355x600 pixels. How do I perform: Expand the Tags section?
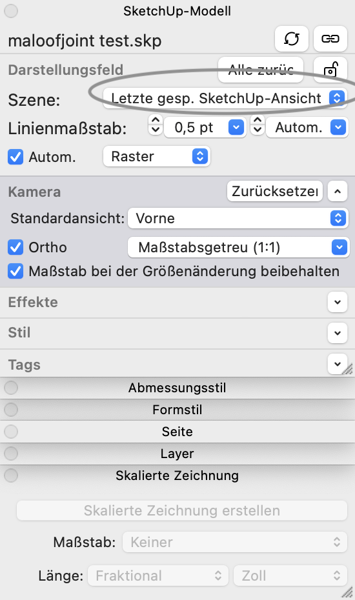pyautogui.click(x=338, y=364)
